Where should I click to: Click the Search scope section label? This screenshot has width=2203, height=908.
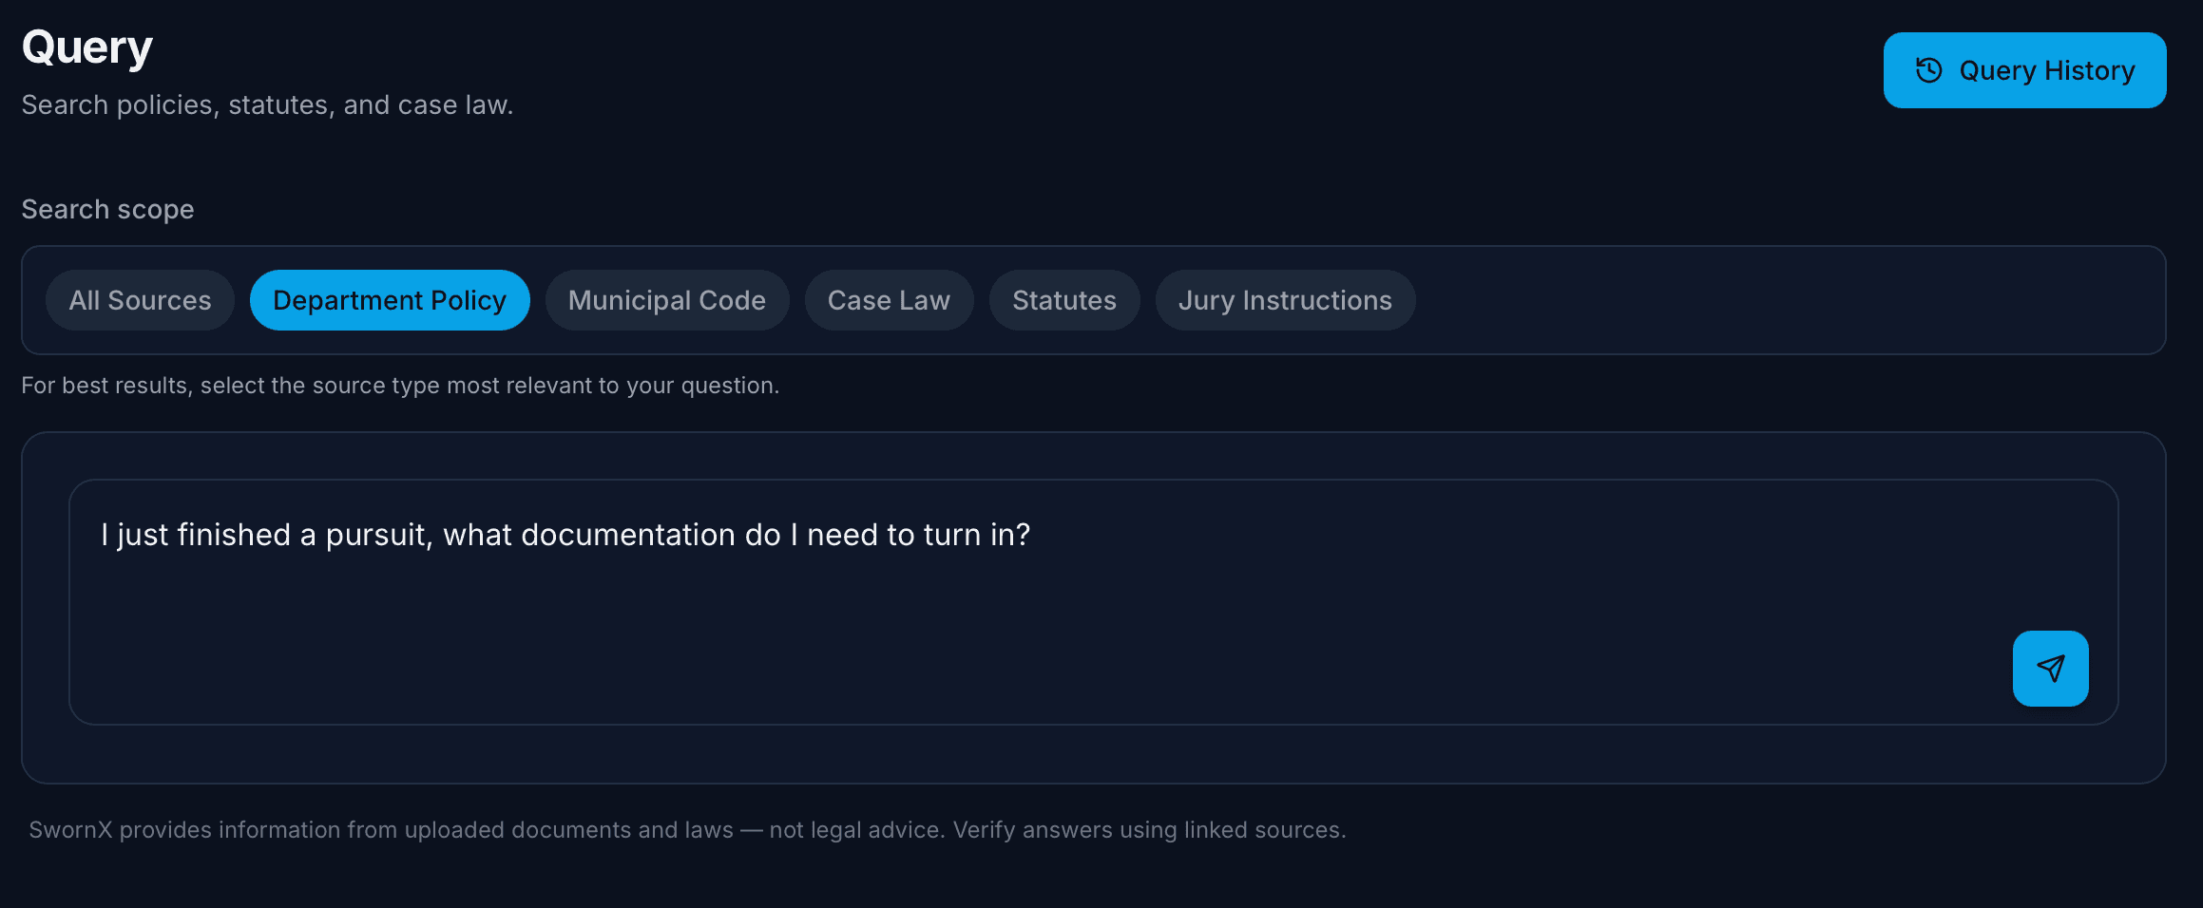(x=107, y=209)
